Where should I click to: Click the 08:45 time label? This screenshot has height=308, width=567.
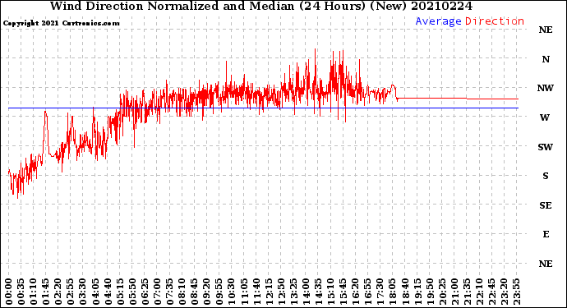(x=195, y=292)
